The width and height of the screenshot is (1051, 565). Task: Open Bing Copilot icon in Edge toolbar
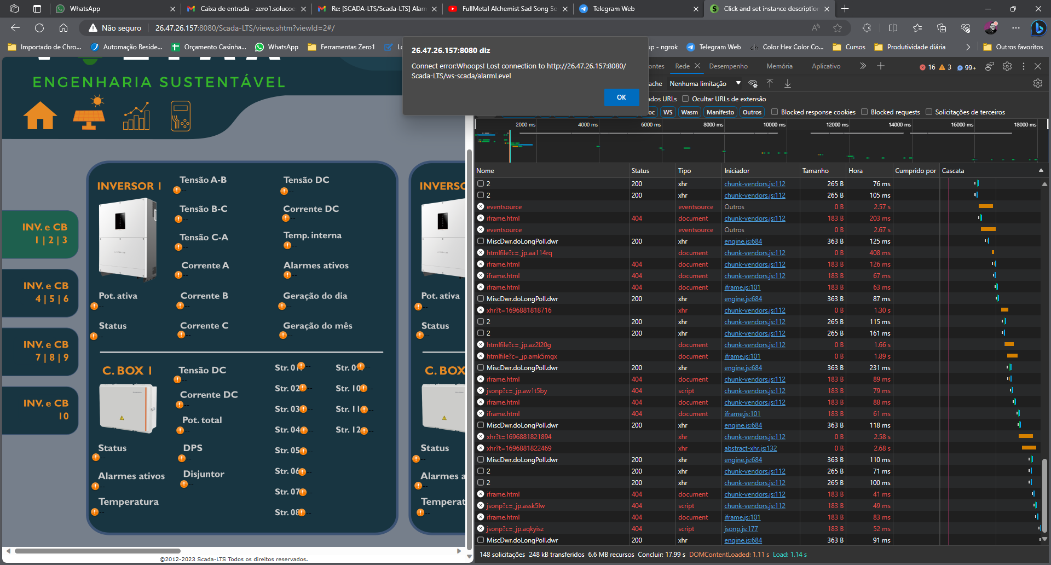[1040, 28]
